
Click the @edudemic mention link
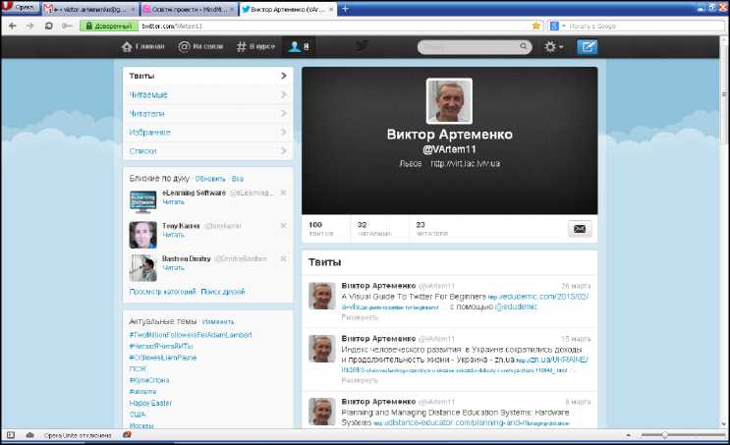point(516,307)
